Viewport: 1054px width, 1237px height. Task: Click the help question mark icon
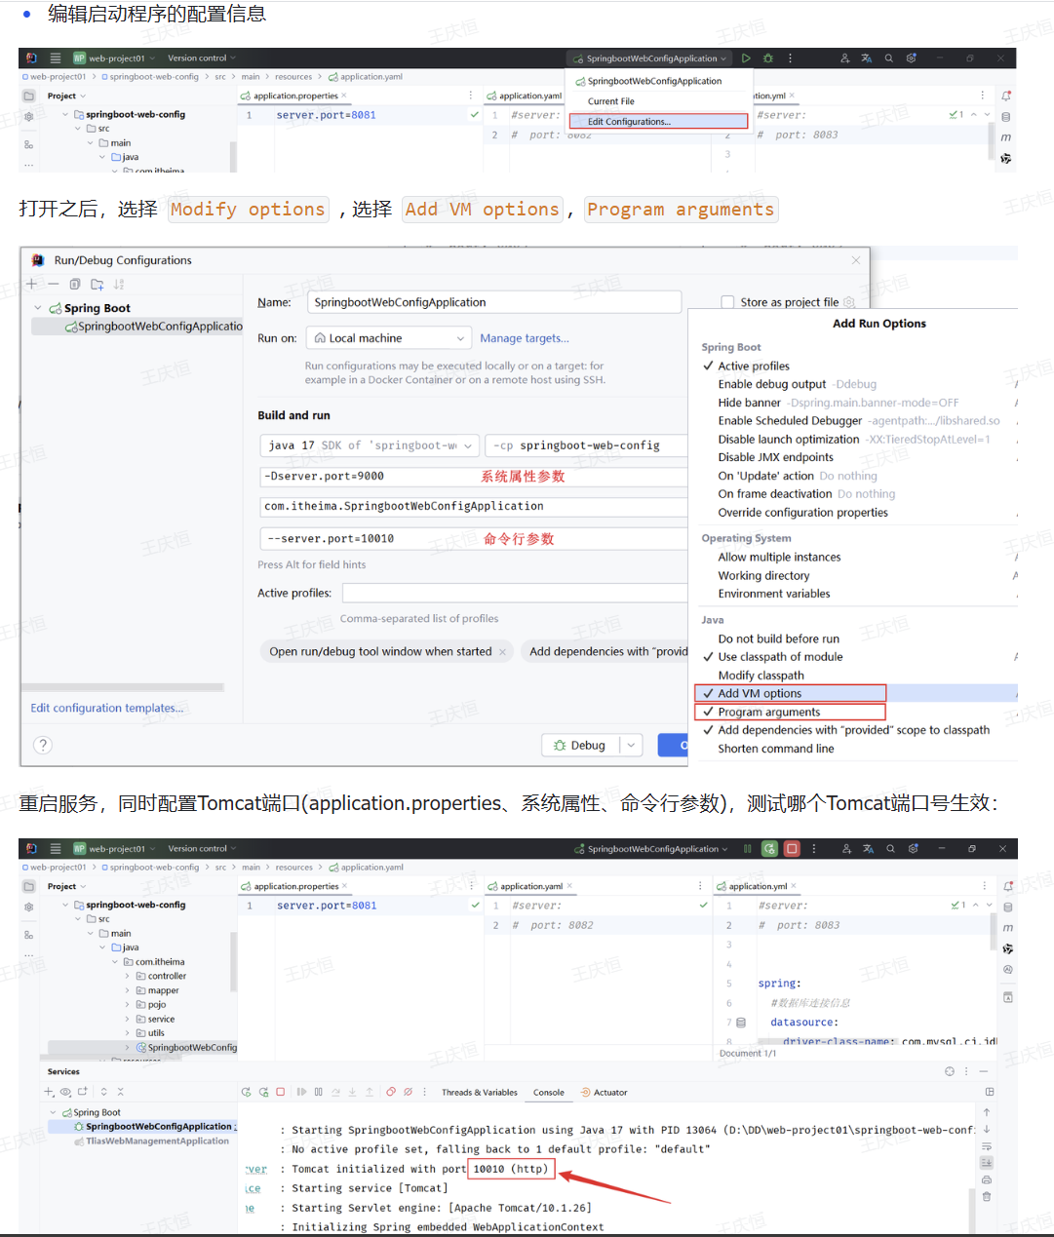pos(43,746)
